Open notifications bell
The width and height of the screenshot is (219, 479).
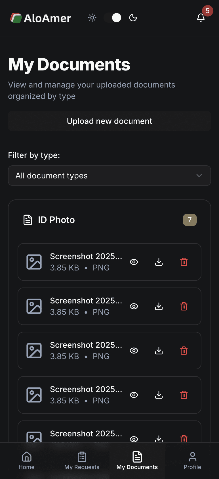(x=201, y=18)
